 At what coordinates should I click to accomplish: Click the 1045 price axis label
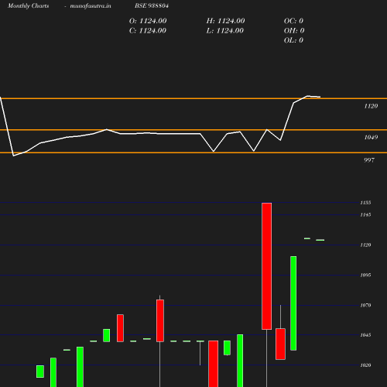point(366,335)
